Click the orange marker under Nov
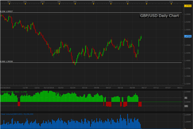 click(9, 4)
